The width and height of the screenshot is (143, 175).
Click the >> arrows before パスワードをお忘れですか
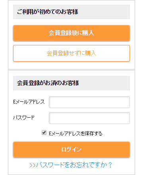[33, 165]
